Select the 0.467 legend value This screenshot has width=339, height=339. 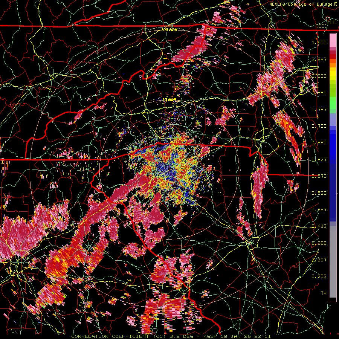click(319, 210)
